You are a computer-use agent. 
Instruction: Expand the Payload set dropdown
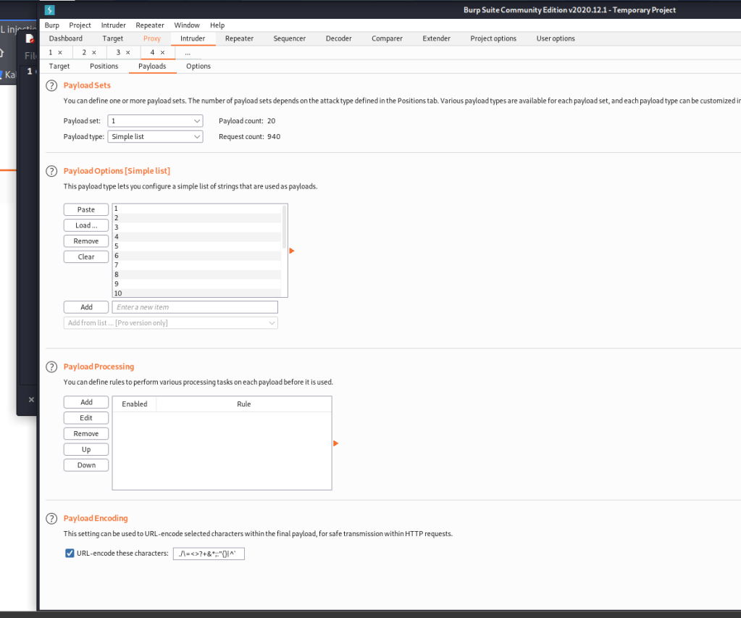click(156, 121)
